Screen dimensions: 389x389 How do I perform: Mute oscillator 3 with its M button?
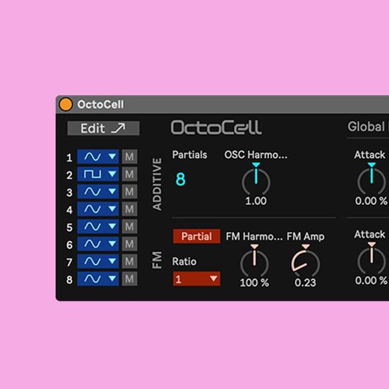[x=130, y=191]
